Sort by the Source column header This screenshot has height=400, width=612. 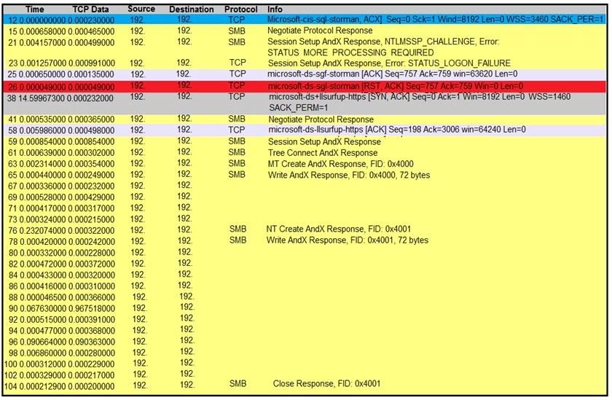coord(141,9)
